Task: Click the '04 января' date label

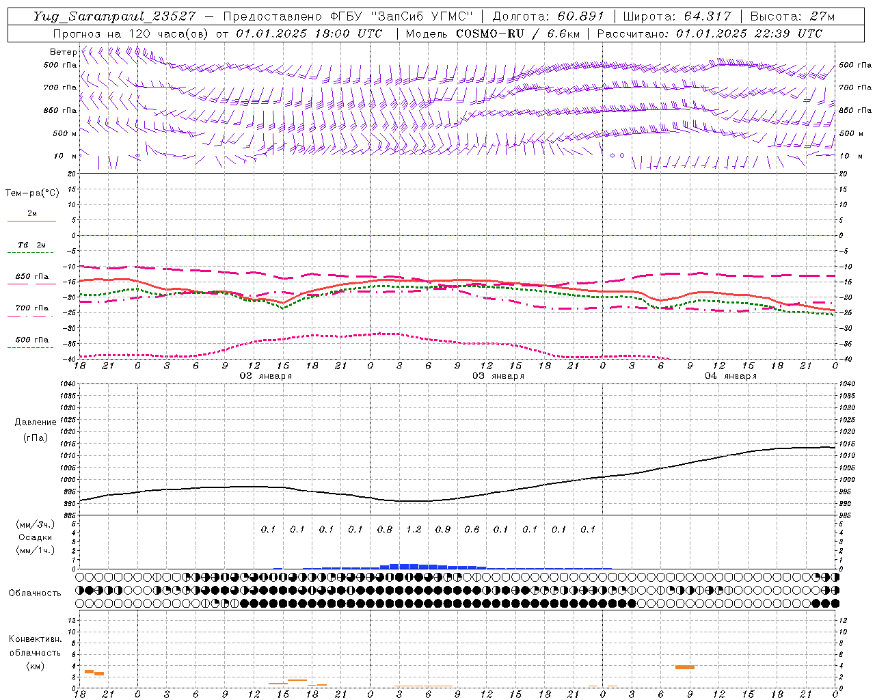Action: coord(731,376)
